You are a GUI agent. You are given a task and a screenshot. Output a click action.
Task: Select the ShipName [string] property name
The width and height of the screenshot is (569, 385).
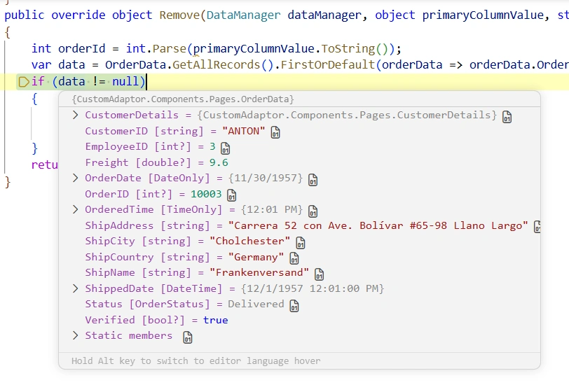(x=138, y=272)
